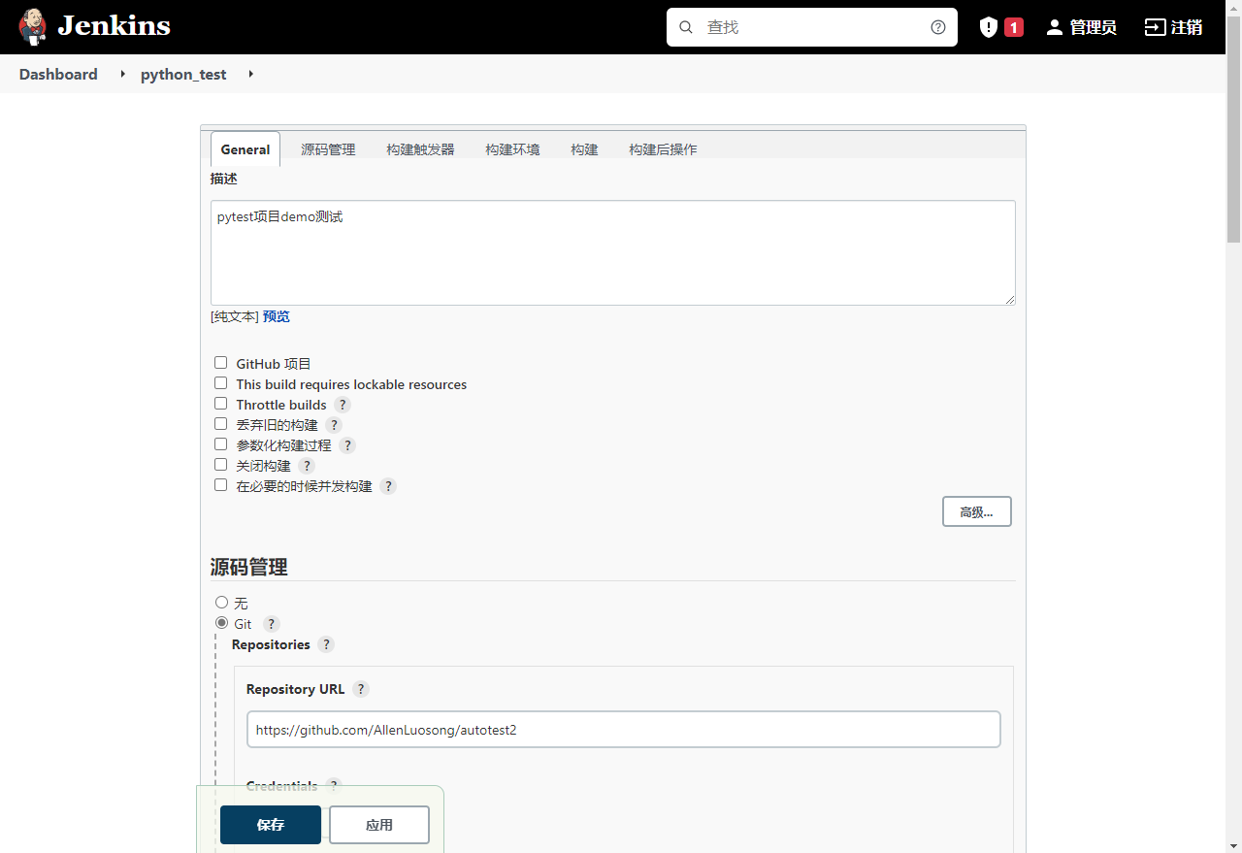Enable the GitHub 项目 checkbox
This screenshot has width=1242, height=853.
tap(220, 362)
